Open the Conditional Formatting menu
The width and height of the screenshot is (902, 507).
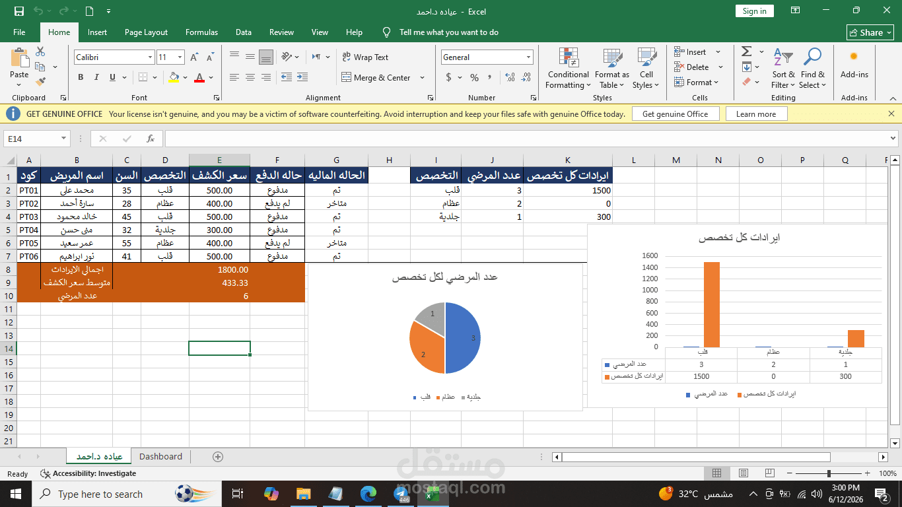(x=568, y=69)
